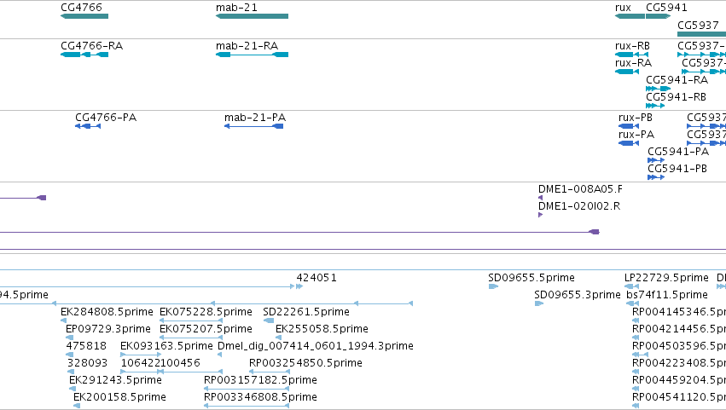Click the rux-PA protein glyph
Viewport: 726px width, 410px height.
[x=629, y=143]
